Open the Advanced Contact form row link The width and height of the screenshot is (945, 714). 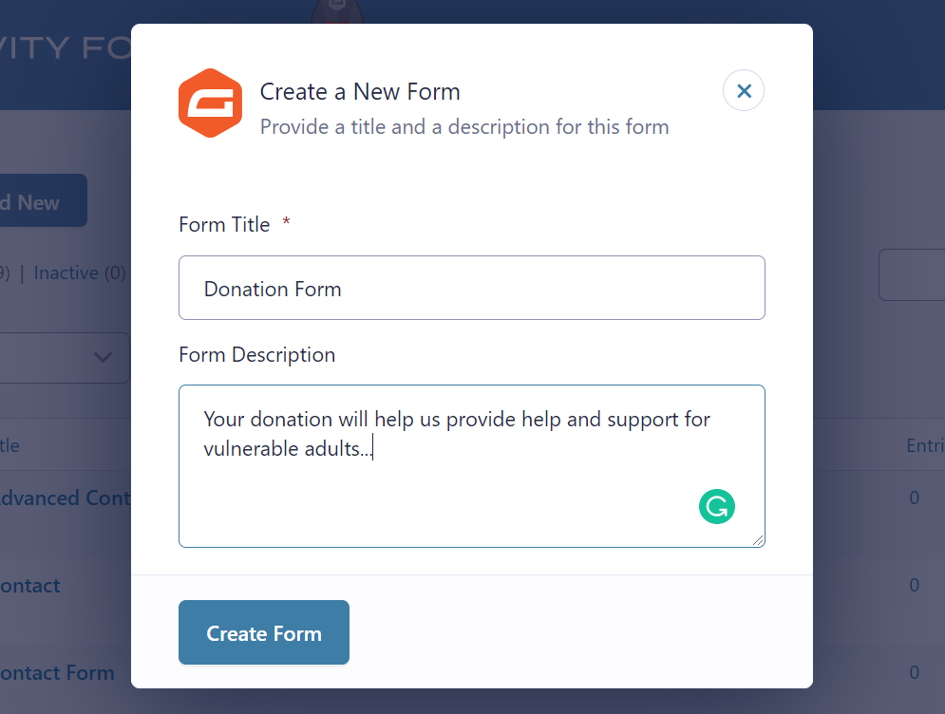tap(66, 498)
